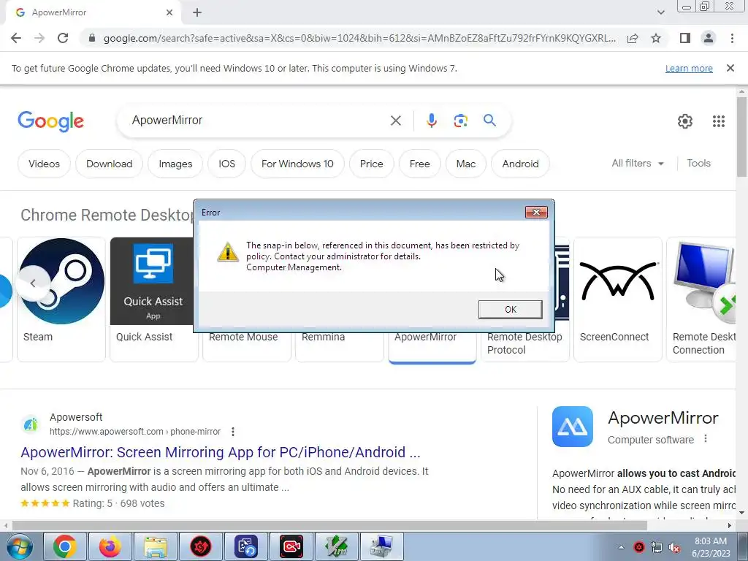Open a new Chrome tab
Image resolution: width=748 pixels, height=561 pixels.
click(x=197, y=13)
